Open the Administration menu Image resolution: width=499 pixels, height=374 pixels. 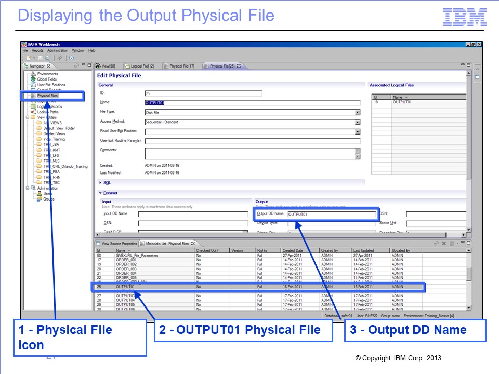(x=58, y=50)
